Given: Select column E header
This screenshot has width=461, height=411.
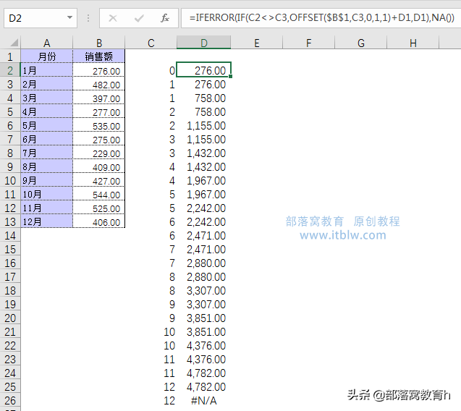Looking at the screenshot, I should pyautogui.click(x=257, y=43).
